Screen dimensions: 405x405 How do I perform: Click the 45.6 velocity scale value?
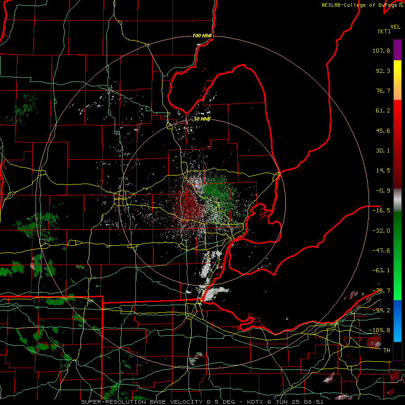click(x=383, y=130)
